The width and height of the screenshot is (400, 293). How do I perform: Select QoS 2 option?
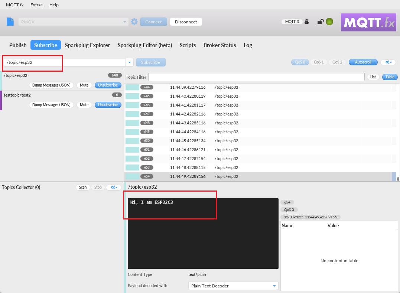[337, 62]
